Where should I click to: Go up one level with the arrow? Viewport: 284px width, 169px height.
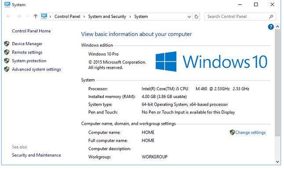click(36, 16)
